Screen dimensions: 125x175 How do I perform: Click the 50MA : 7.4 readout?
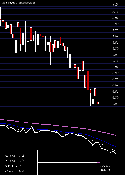coord(14,156)
